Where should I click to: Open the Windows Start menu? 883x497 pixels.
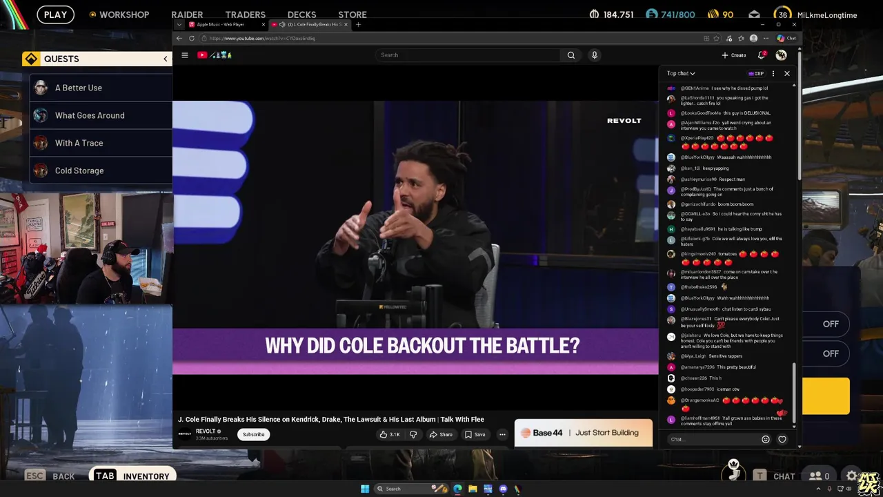pyautogui.click(x=365, y=489)
